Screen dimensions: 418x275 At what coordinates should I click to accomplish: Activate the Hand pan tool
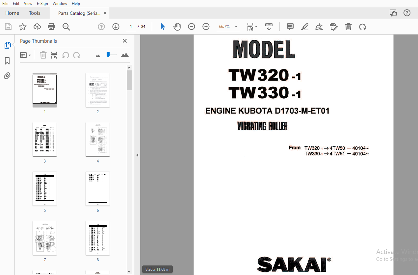pos(177,27)
